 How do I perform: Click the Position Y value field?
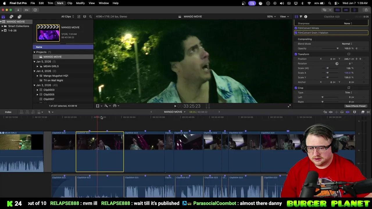pos(348,59)
